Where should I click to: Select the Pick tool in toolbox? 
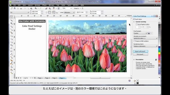[11, 17]
